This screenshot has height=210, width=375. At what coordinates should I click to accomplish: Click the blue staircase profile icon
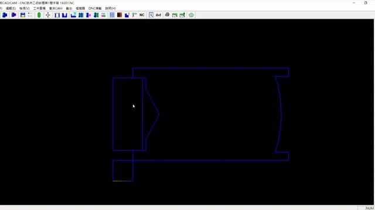(127, 15)
